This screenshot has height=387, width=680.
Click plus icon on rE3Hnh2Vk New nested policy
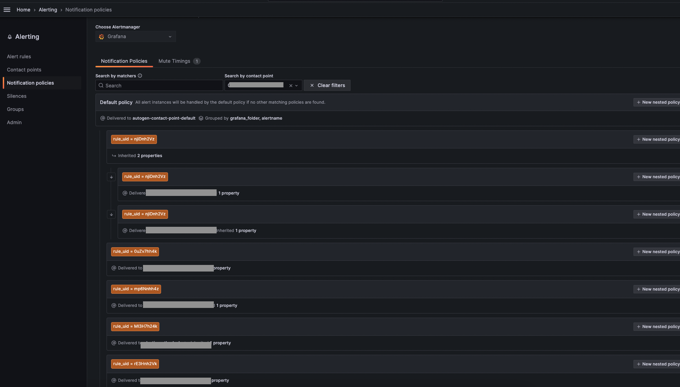click(x=639, y=364)
